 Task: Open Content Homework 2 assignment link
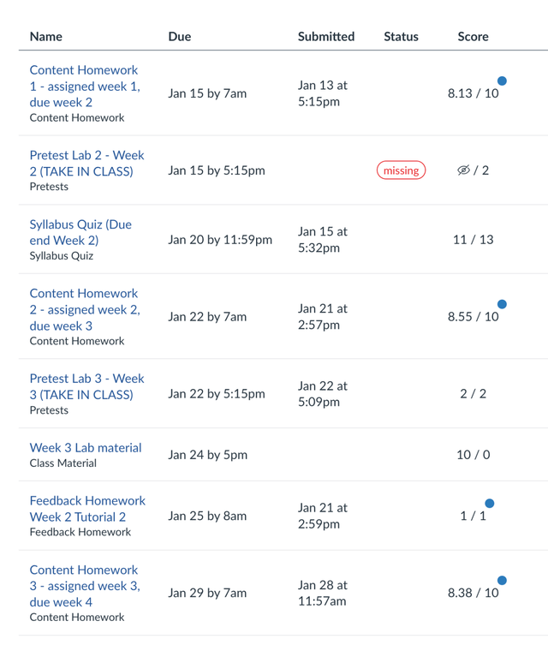pyautogui.click(x=84, y=309)
